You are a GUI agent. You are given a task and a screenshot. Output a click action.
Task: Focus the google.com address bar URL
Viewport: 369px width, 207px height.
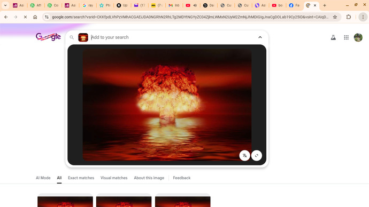[x=190, y=17]
